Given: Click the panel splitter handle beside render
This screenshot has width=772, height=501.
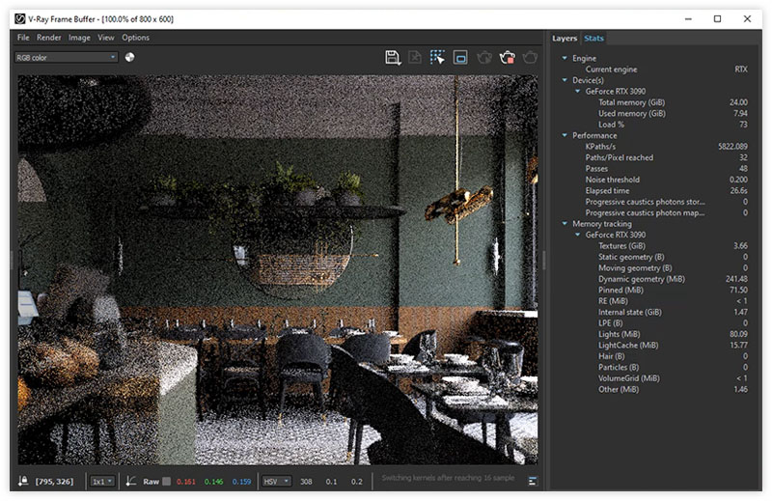Looking at the screenshot, I should click(543, 260).
